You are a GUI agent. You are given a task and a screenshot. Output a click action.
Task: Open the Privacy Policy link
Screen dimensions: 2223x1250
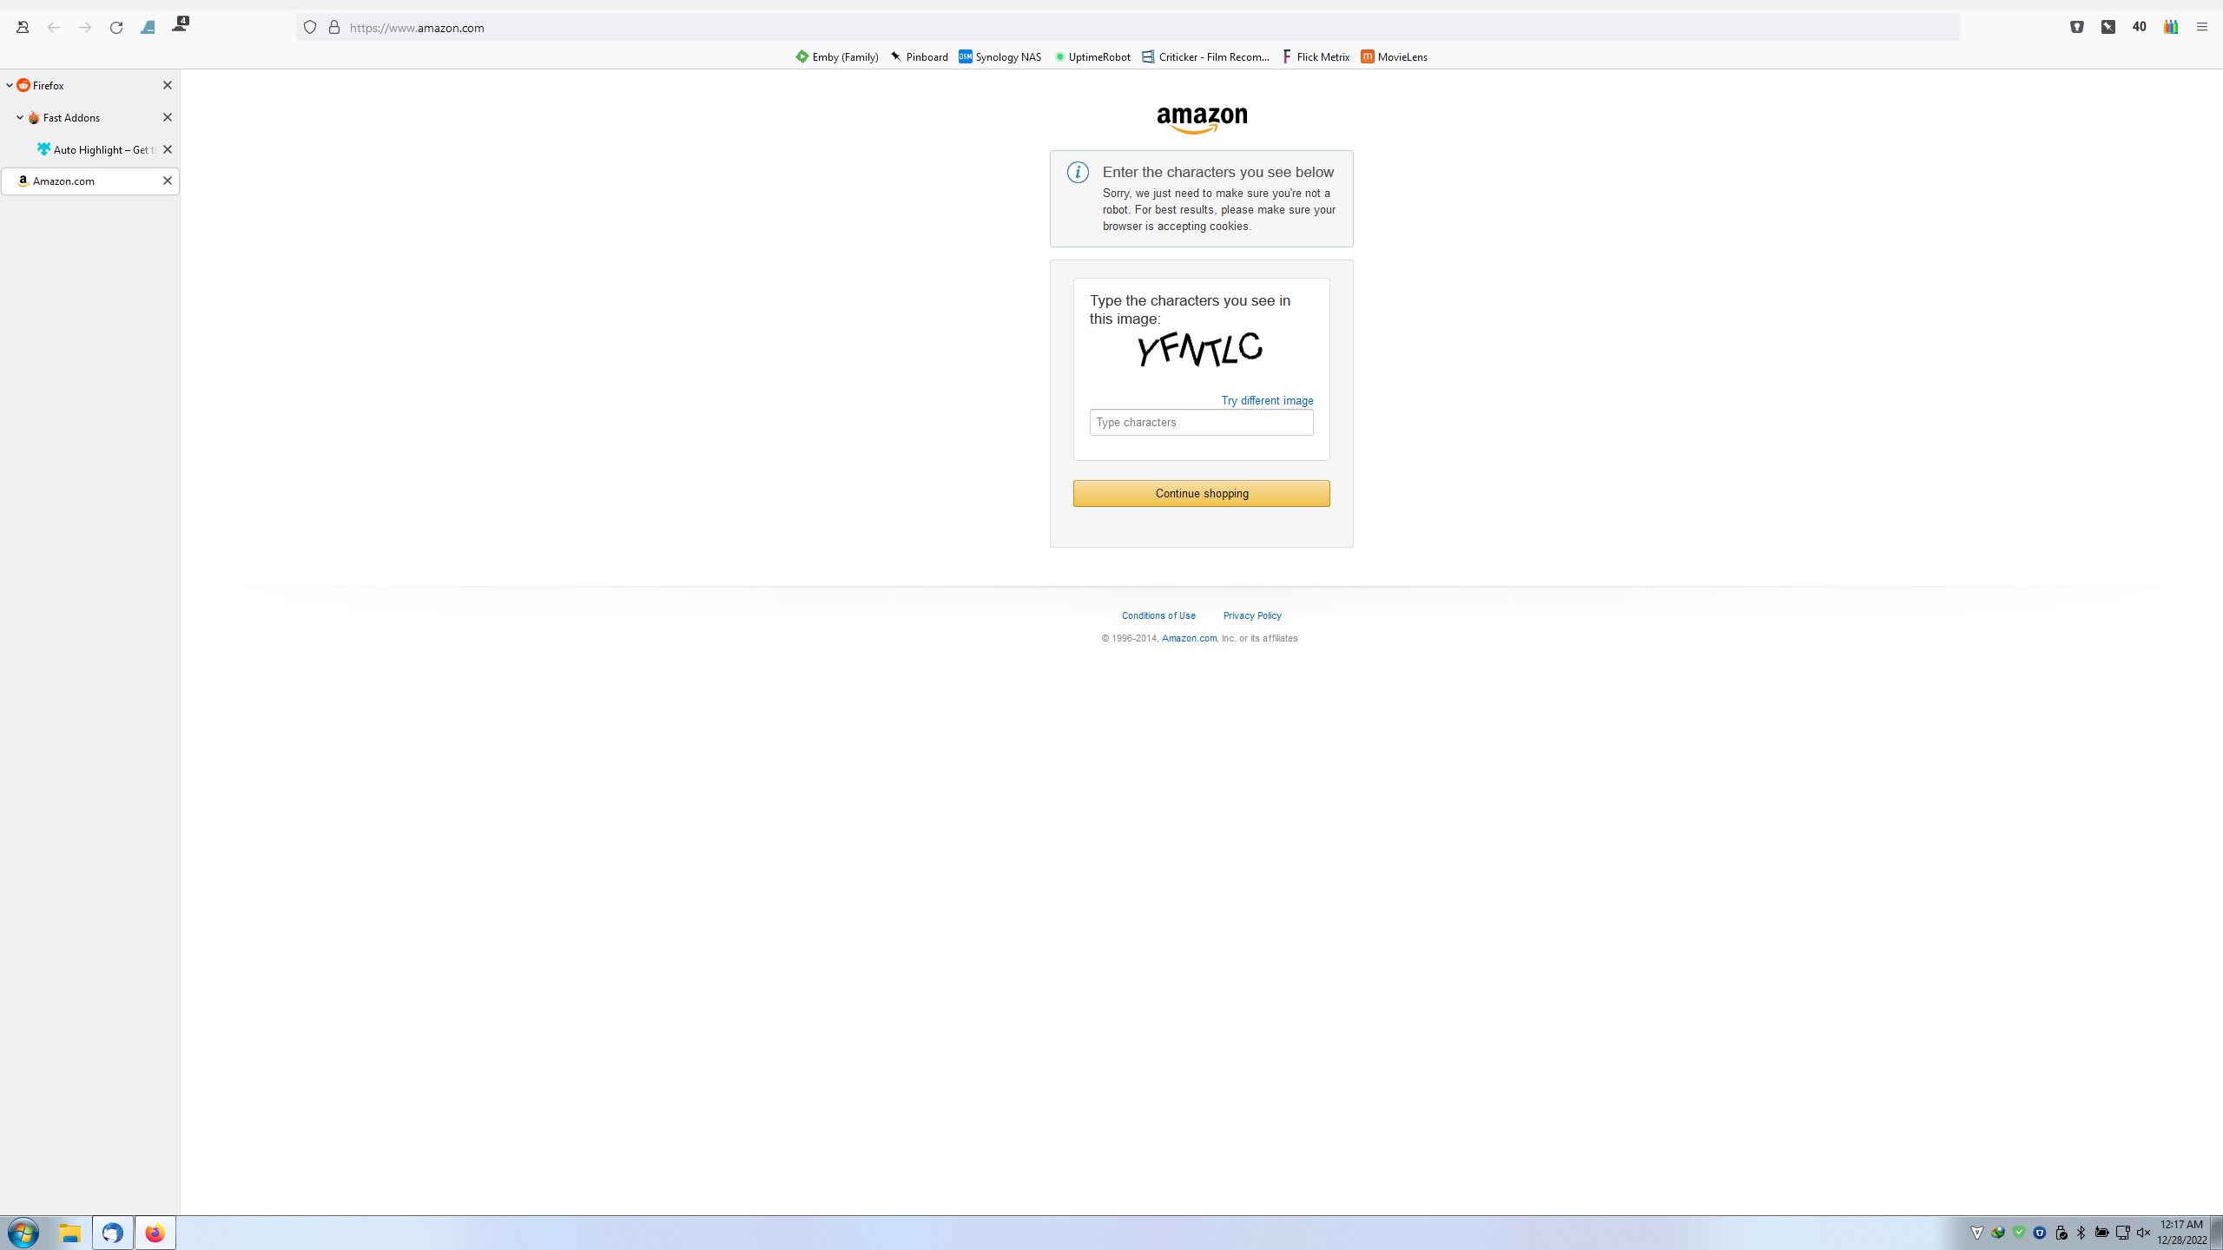point(1251,615)
